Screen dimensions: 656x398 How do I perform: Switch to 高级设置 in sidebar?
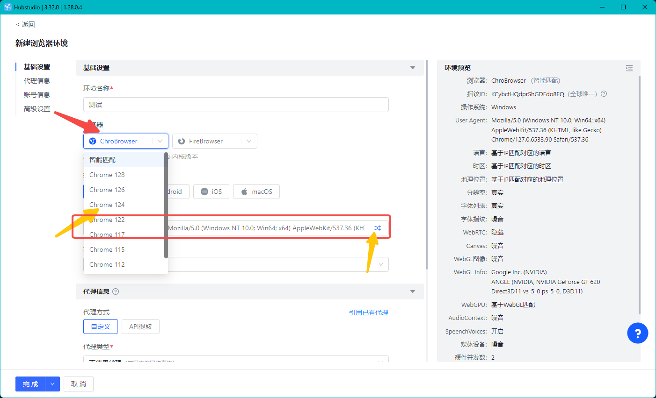tap(37, 109)
